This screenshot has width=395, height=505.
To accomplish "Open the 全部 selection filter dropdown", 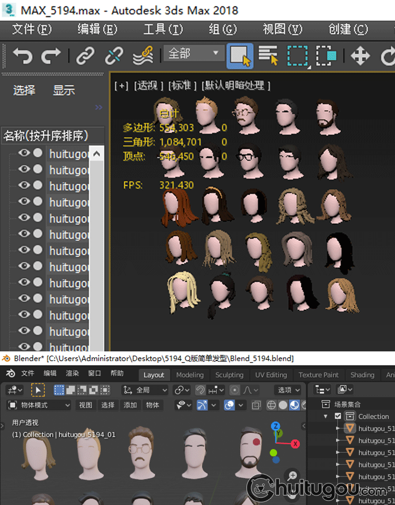I will pyautogui.click(x=194, y=53).
